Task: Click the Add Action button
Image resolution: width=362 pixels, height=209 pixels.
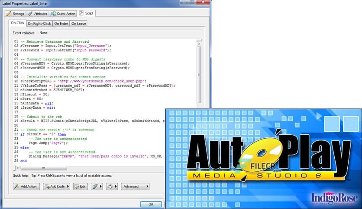Action: pos(26,187)
